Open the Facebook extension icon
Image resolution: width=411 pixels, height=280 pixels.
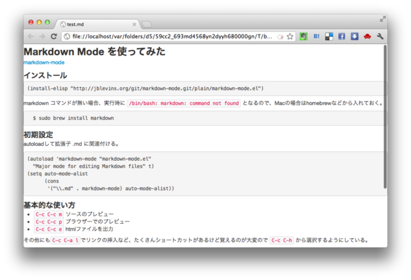pyautogui.click(x=341, y=37)
